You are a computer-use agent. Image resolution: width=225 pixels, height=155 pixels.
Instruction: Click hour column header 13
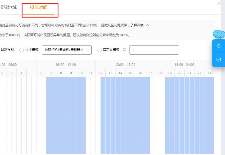(111, 73)
